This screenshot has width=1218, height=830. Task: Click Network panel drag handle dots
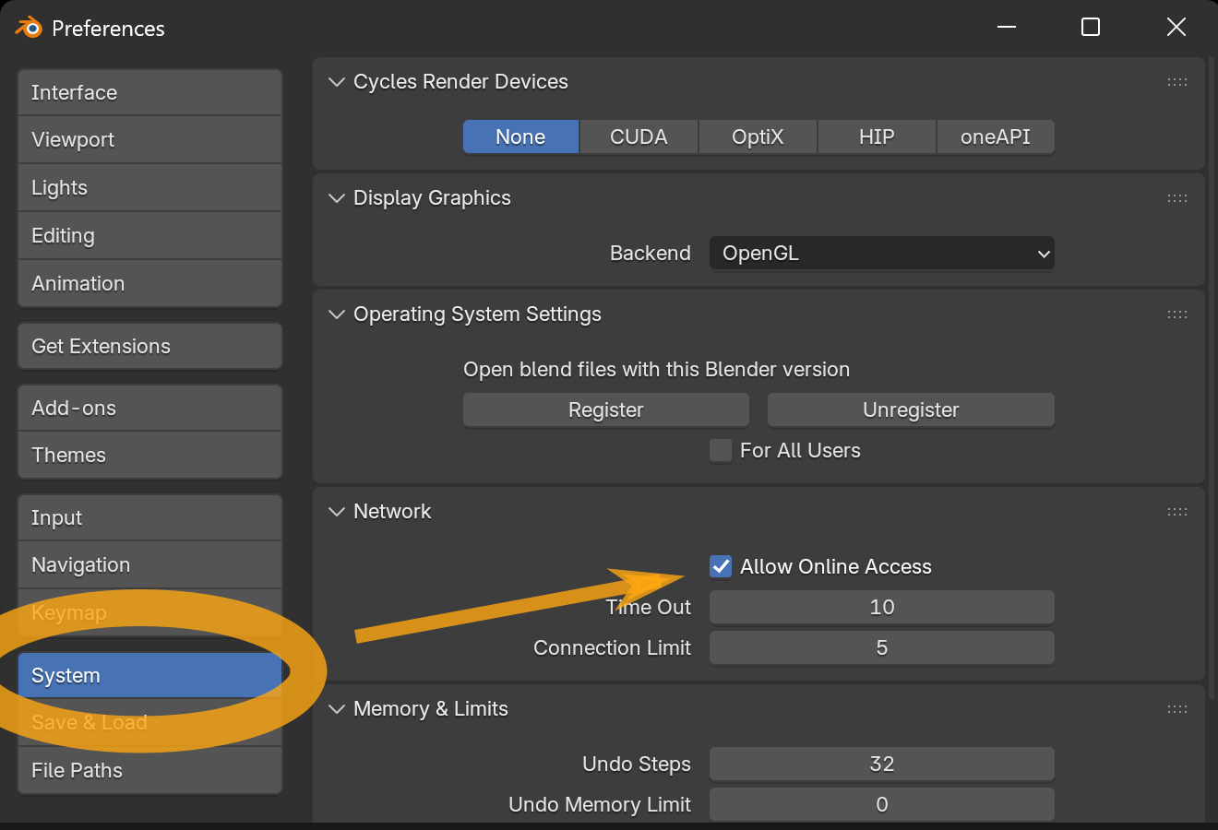tap(1176, 512)
